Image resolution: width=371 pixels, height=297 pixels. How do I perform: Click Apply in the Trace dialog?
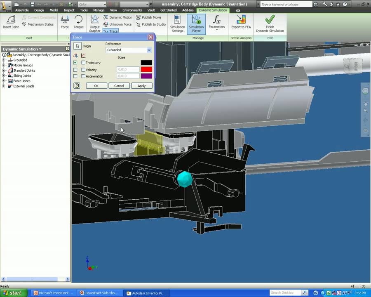141,86
